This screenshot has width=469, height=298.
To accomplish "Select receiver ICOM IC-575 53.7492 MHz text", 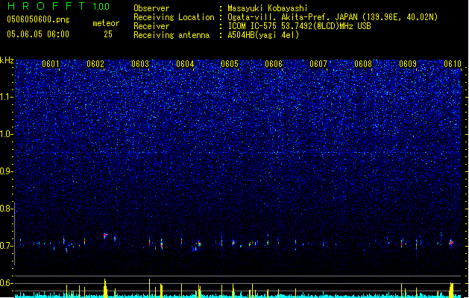I will (299, 26).
